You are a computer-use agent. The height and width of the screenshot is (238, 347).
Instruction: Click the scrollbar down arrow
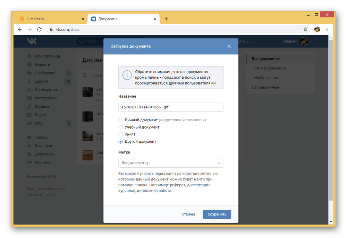[331, 222]
